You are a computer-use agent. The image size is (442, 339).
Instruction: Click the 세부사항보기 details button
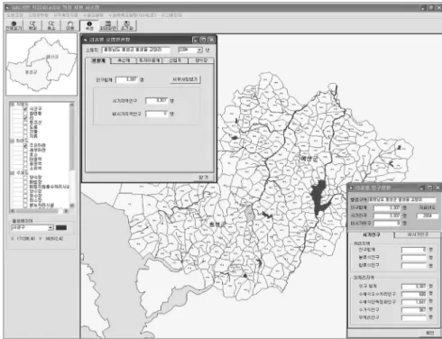click(x=185, y=79)
